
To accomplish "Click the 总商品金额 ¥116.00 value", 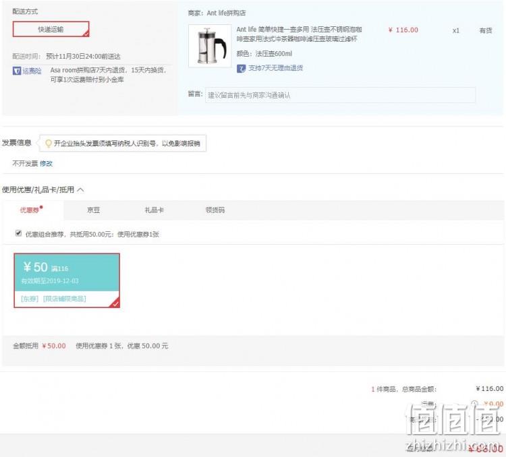I will tap(490, 389).
